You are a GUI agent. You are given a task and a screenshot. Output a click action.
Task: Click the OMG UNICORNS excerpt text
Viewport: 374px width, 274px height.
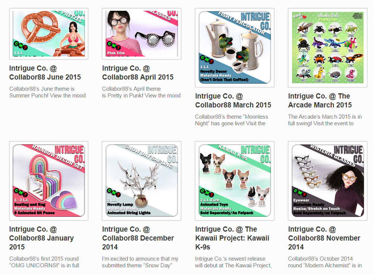pos(44,262)
